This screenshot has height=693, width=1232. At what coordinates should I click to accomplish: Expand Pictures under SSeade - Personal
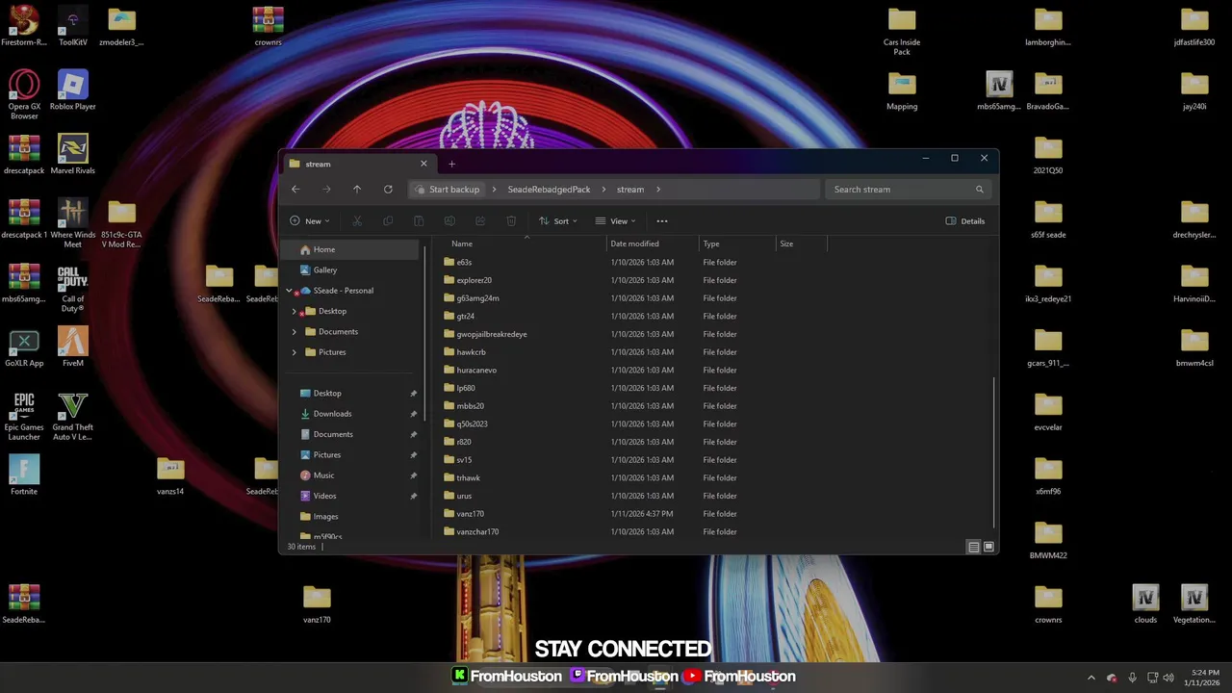(295, 352)
